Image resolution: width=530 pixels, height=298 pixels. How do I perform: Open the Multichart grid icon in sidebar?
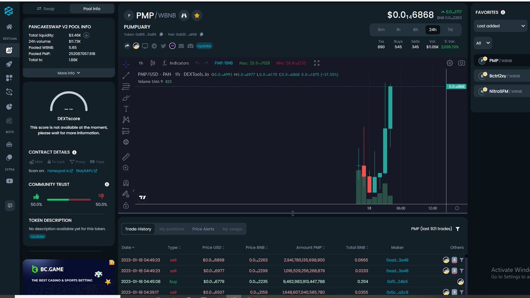click(9, 78)
